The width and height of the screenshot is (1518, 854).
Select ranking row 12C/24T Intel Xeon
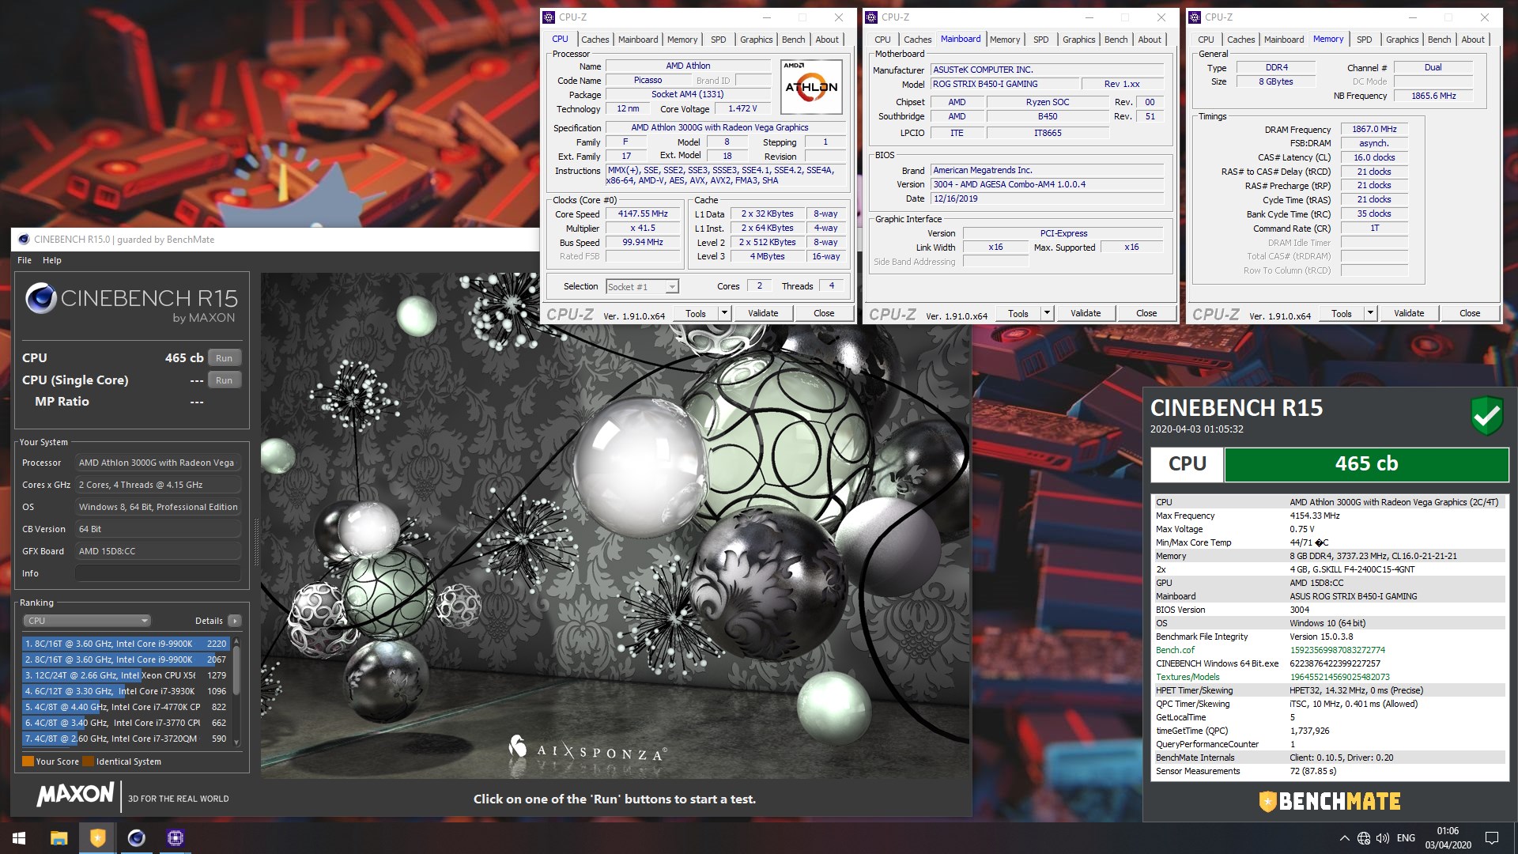(x=126, y=675)
